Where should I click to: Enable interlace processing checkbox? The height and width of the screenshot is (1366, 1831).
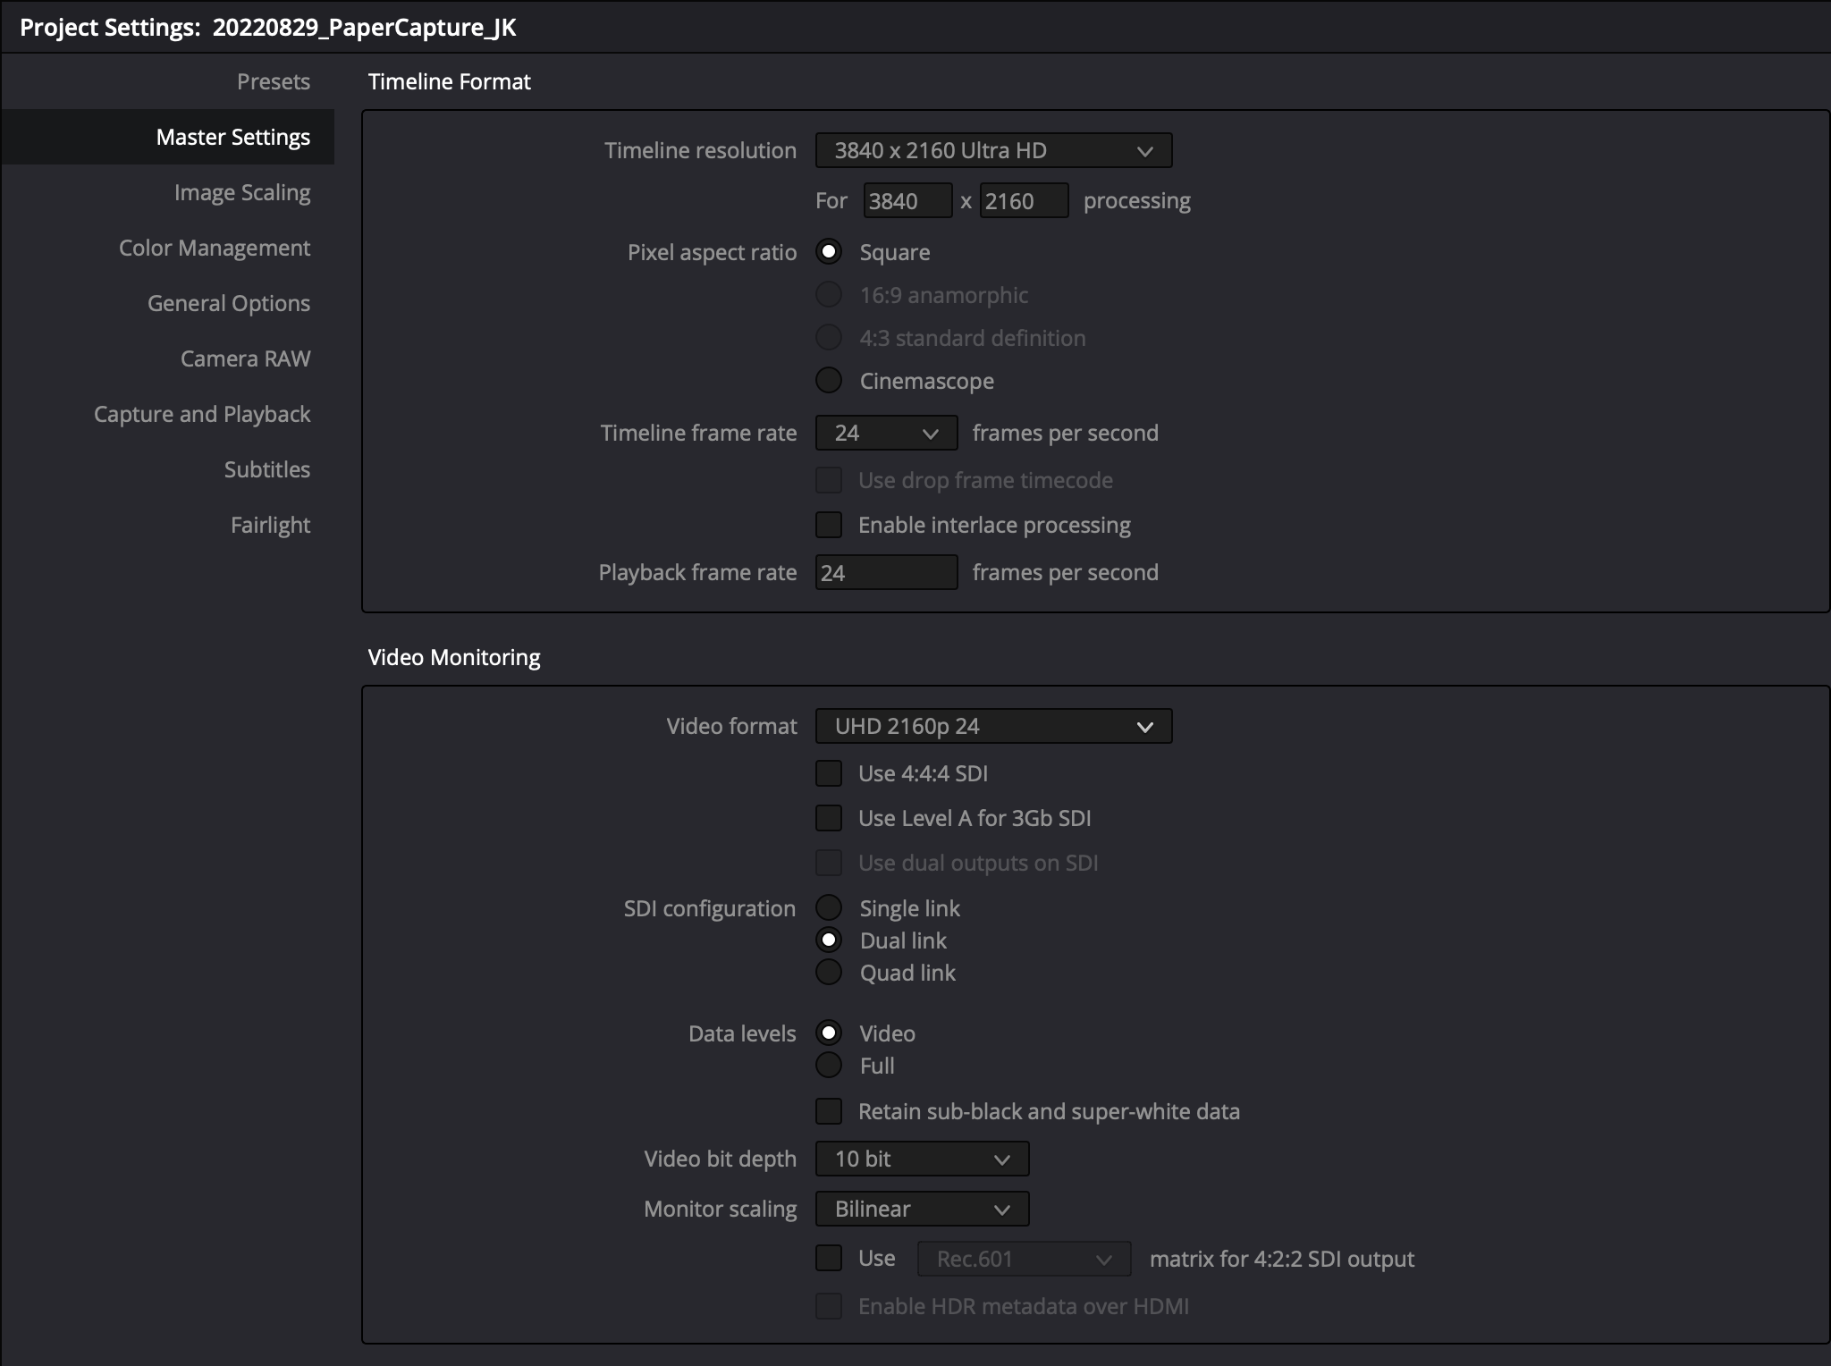point(829,525)
